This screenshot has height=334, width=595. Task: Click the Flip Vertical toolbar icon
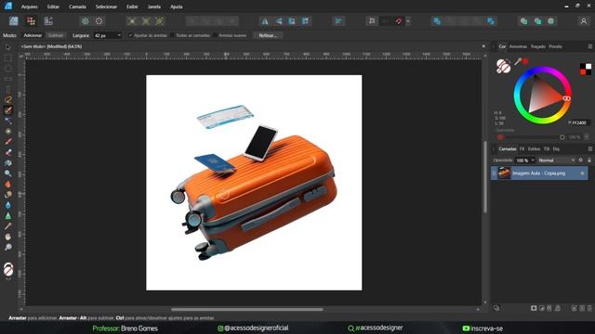[x=279, y=21]
